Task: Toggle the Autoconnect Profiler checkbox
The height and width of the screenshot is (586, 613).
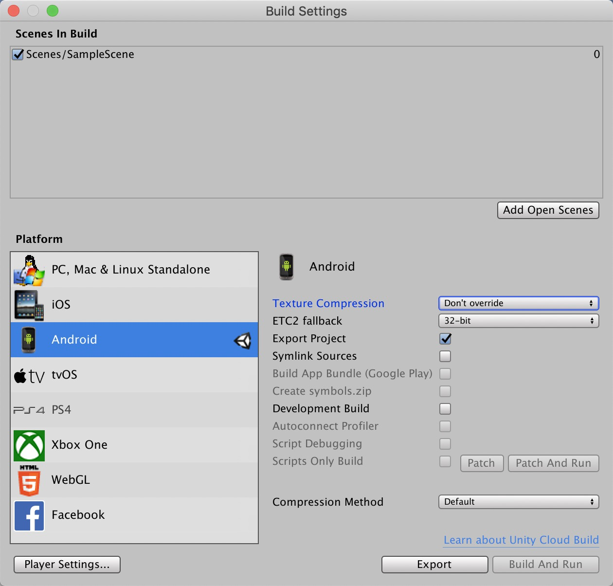Action: tap(445, 426)
